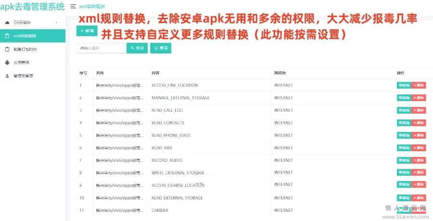Viewport: 433px width, 221px height.
Task: Delete the ACCESS_FINE_LOCATION rule
Action: [x=419, y=85]
